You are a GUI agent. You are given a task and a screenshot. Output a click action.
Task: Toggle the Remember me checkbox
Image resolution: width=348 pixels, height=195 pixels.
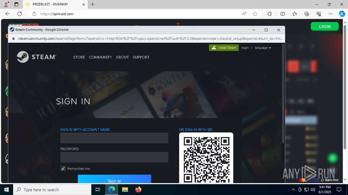(x=63, y=168)
